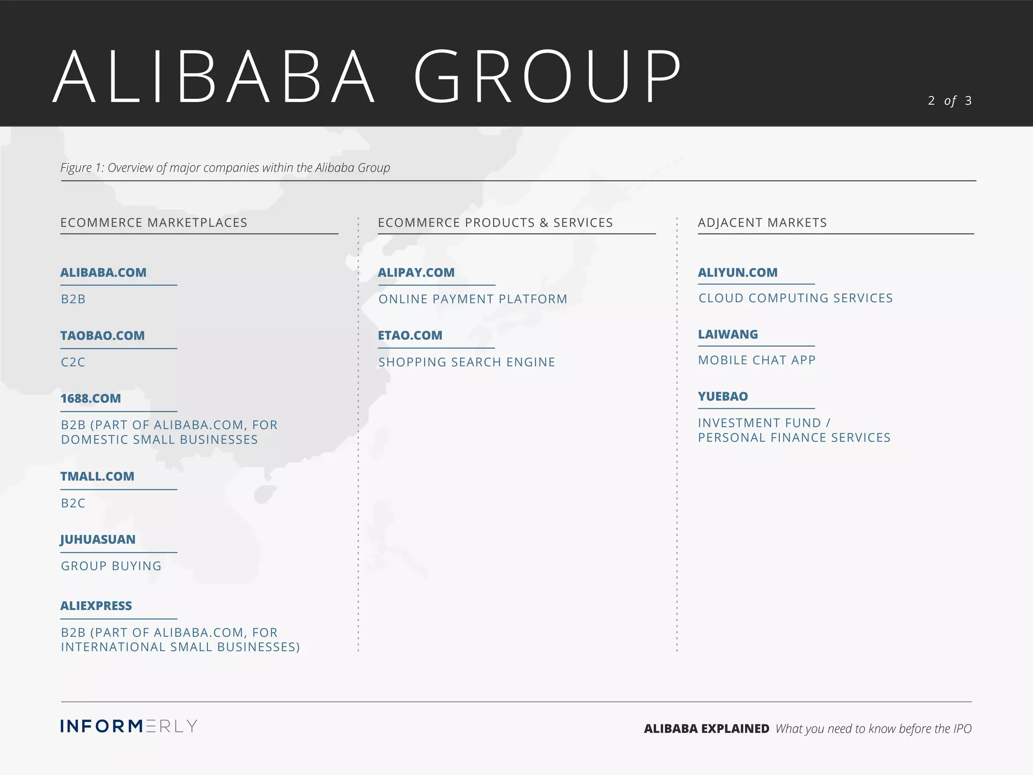Click the ONLINE PAYMENT PLATFORM text
This screenshot has height=775, width=1033.
pos(473,299)
